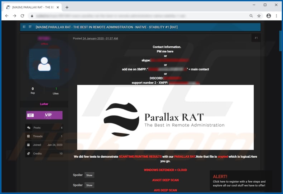The image size is (283, 194).
Task: Open the thread title in blue header
Action: (106, 27)
